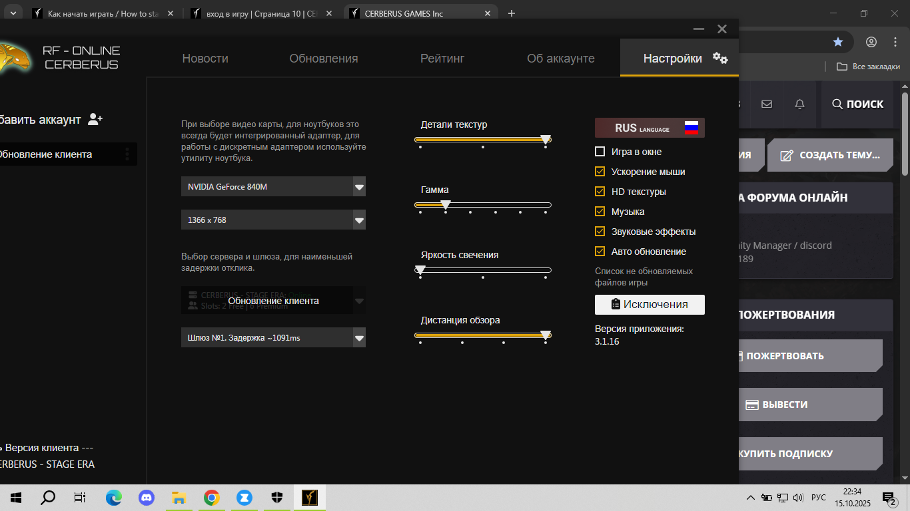Enable the Игра в окне checkbox
This screenshot has height=511, width=910.
pyautogui.click(x=600, y=152)
